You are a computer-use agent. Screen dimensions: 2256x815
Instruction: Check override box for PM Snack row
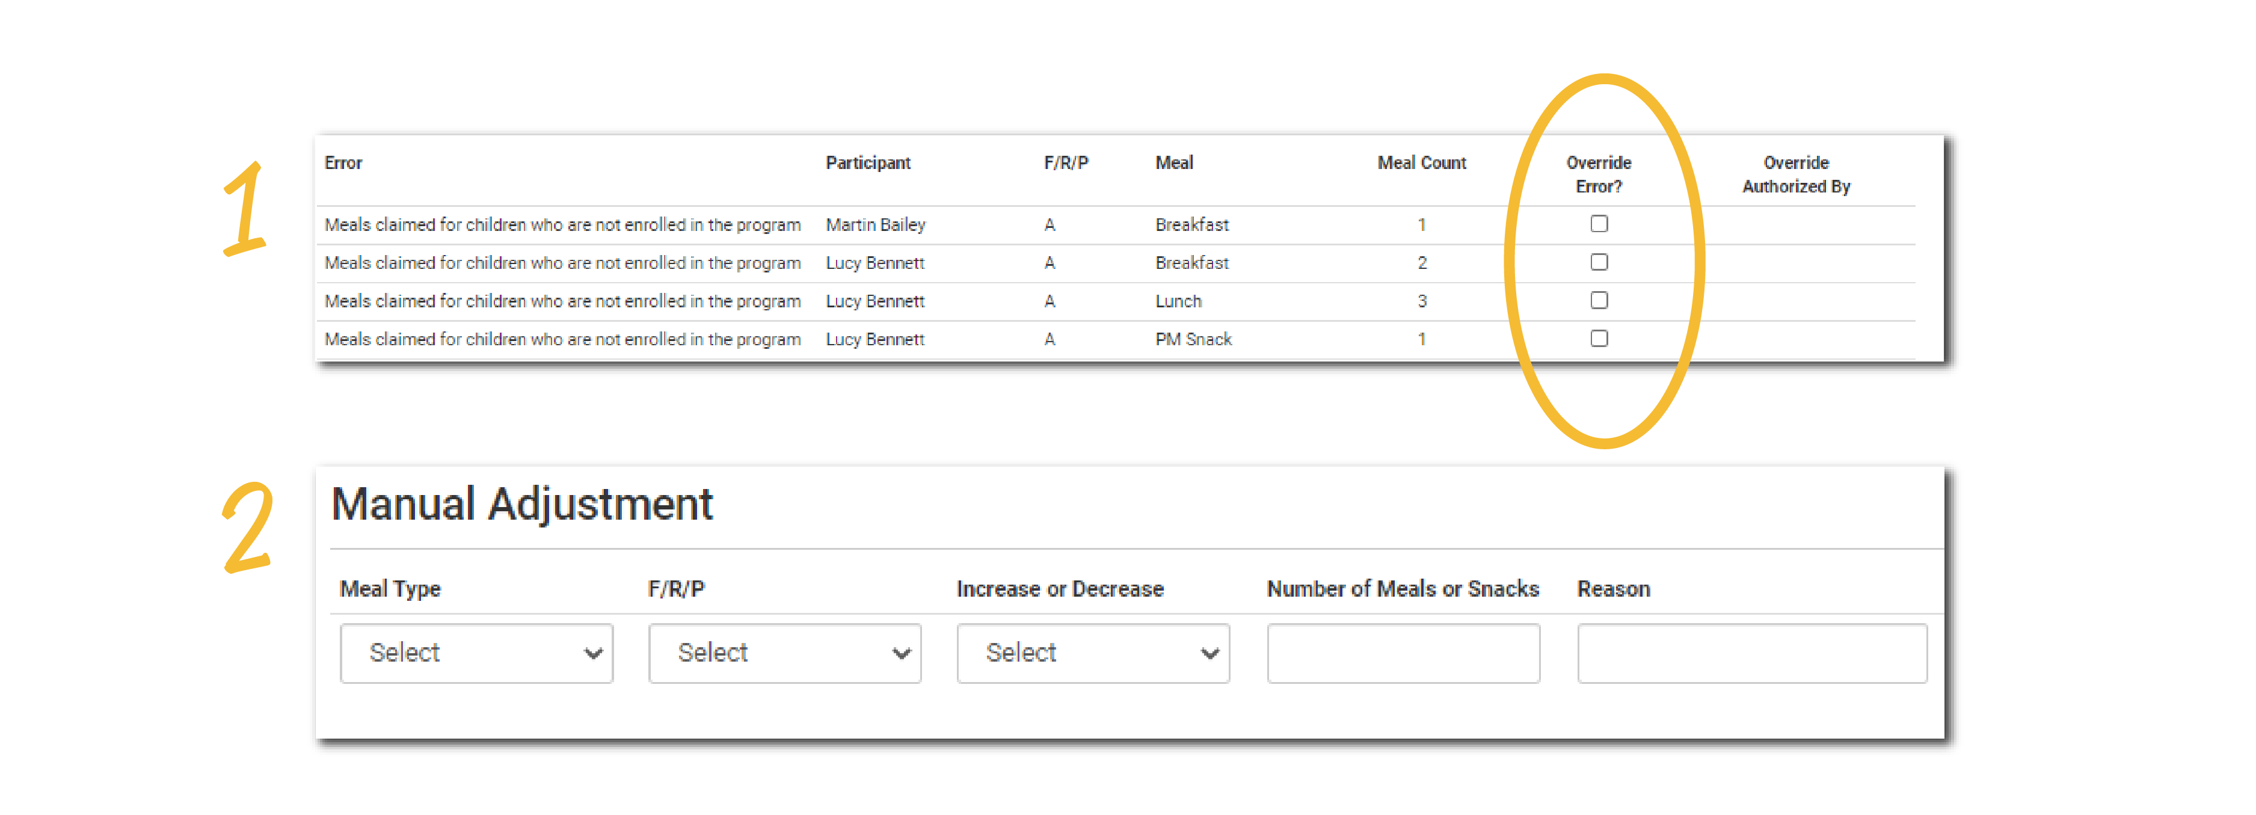1598,338
